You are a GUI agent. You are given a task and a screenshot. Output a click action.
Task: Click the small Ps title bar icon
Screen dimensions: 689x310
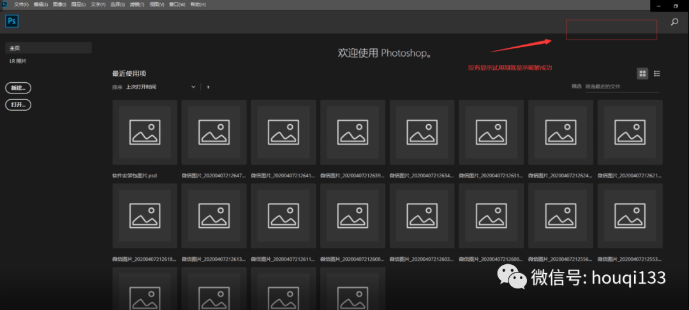click(x=5, y=4)
